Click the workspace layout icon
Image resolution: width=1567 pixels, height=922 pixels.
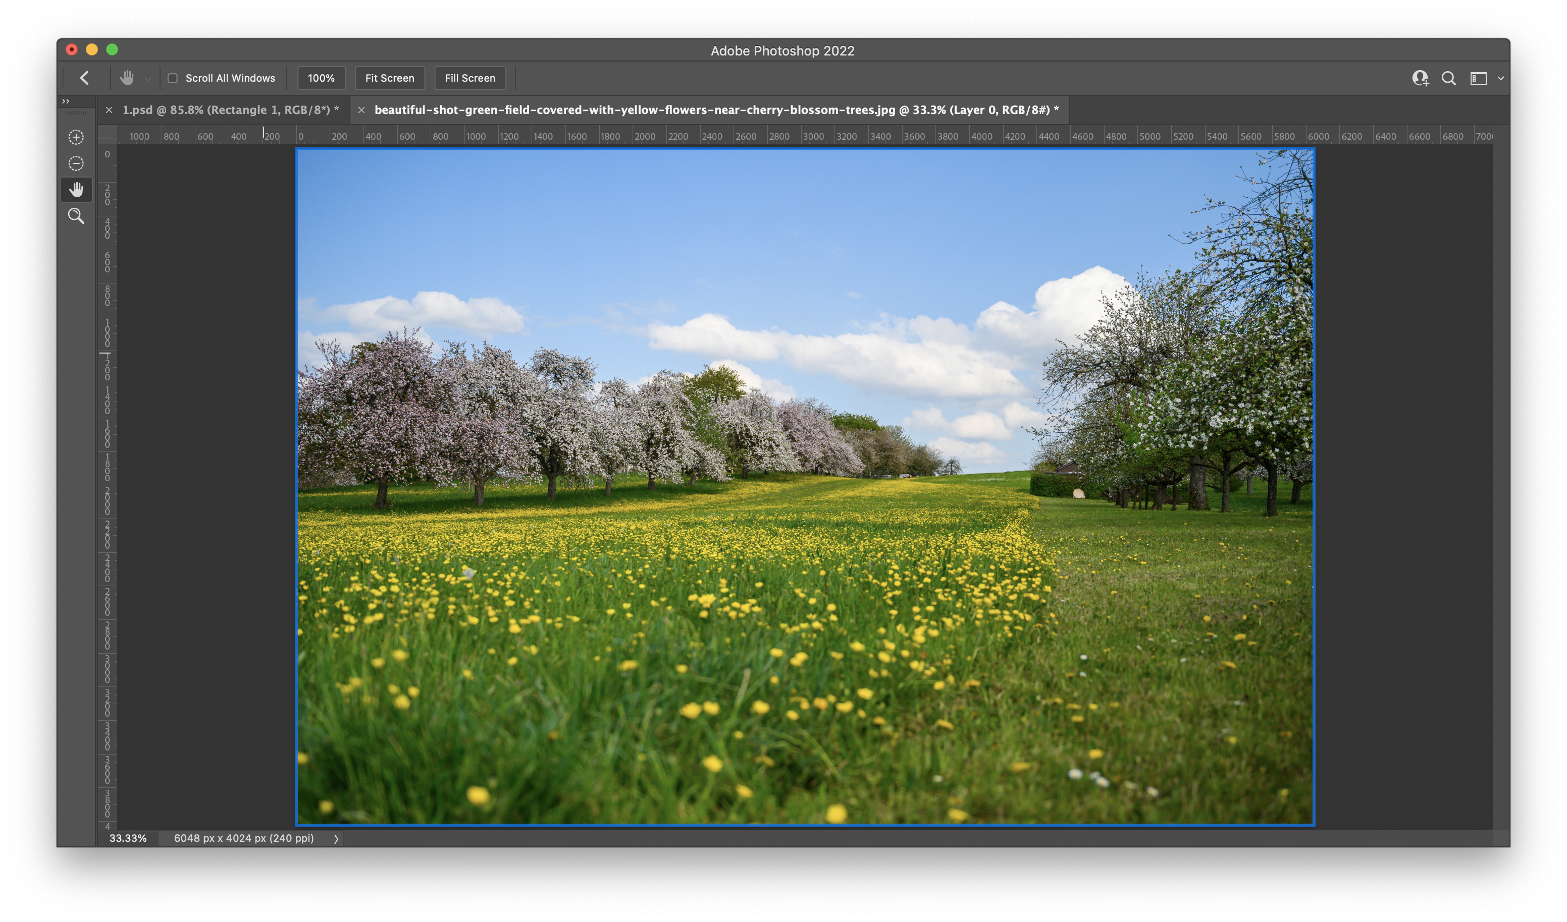pos(1478,78)
